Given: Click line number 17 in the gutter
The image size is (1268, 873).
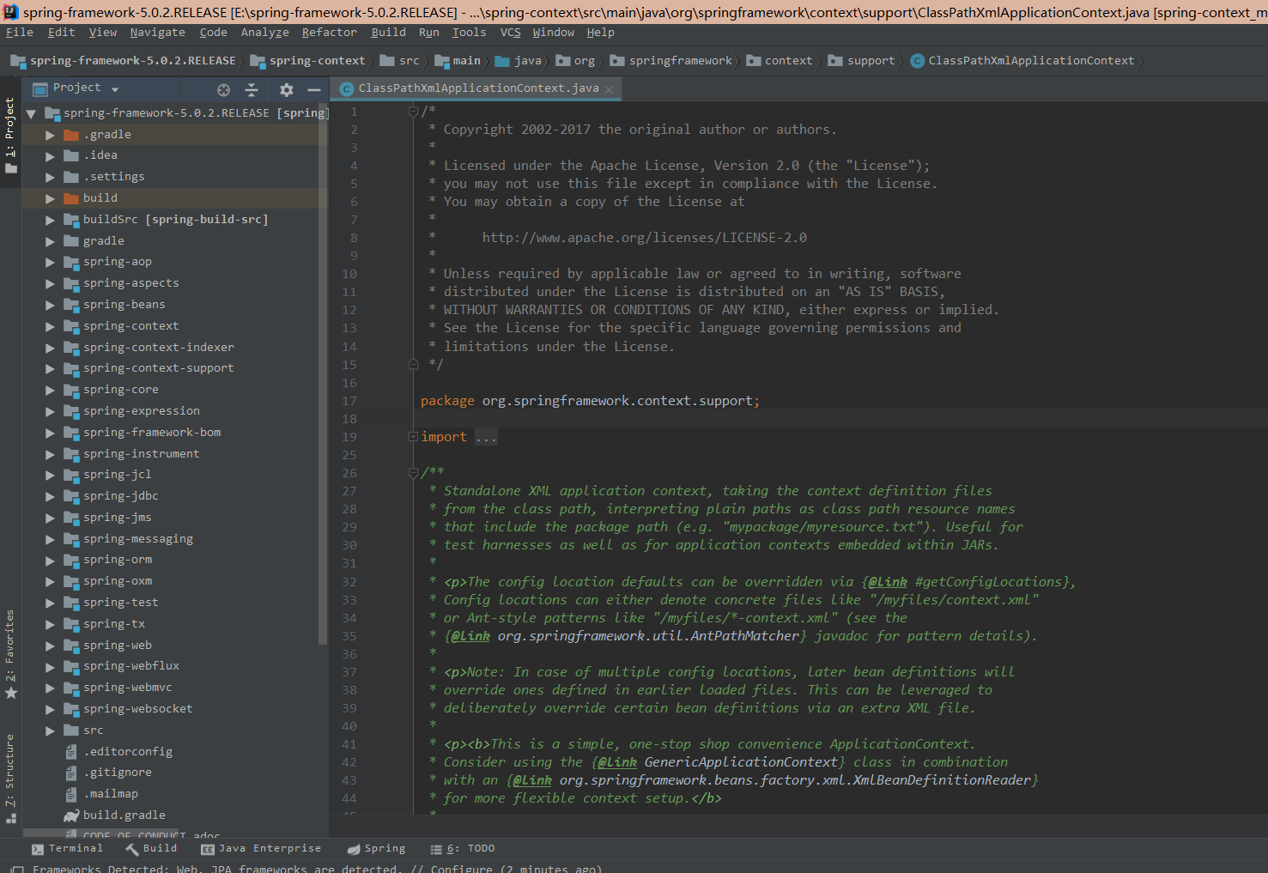Looking at the screenshot, I should (349, 401).
